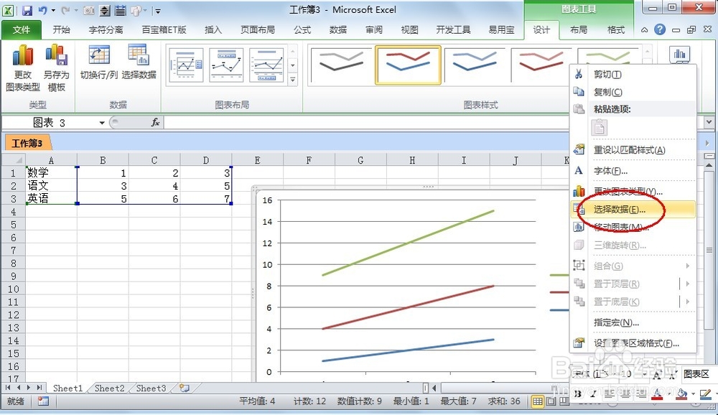Switch to 格式 chart tools tab
This screenshot has width=718, height=415.
616,29
